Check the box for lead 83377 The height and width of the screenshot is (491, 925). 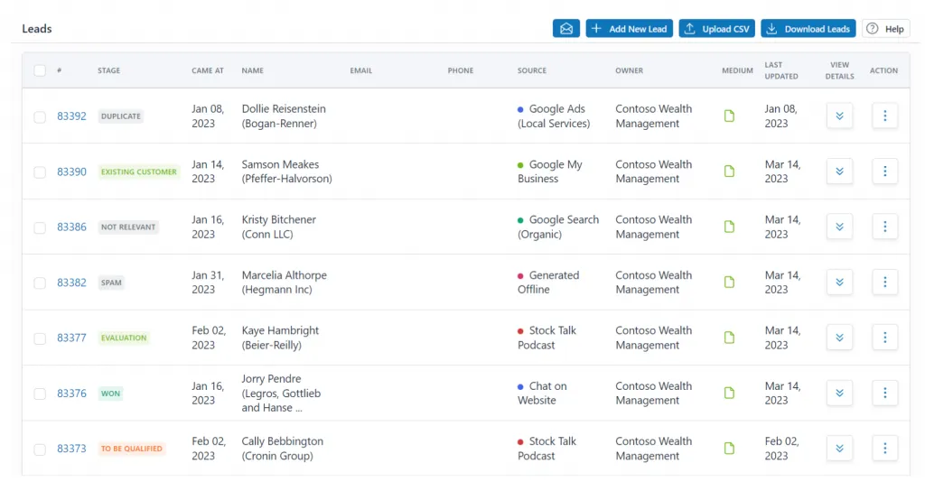pos(40,338)
